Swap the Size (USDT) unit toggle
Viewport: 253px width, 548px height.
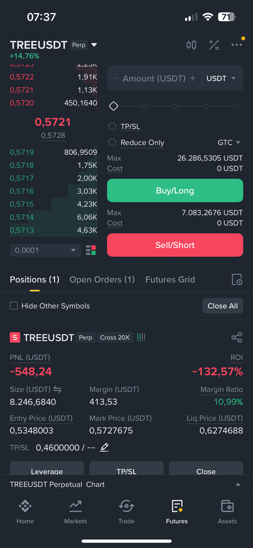coord(57,389)
